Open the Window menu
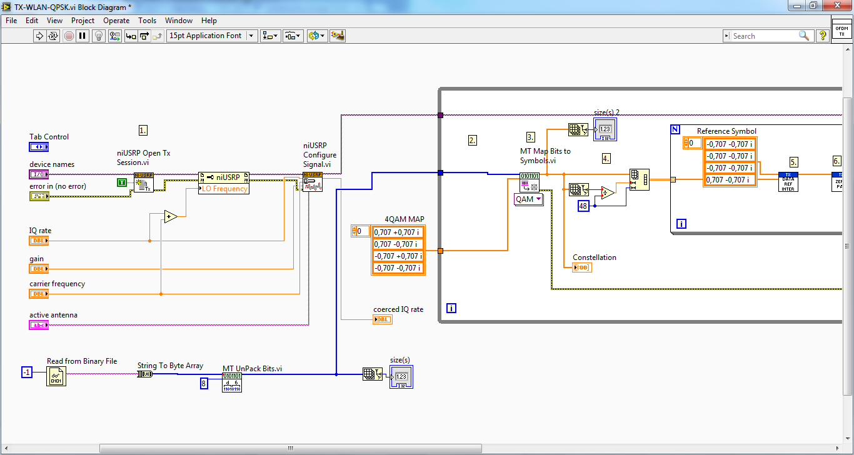 pos(179,21)
